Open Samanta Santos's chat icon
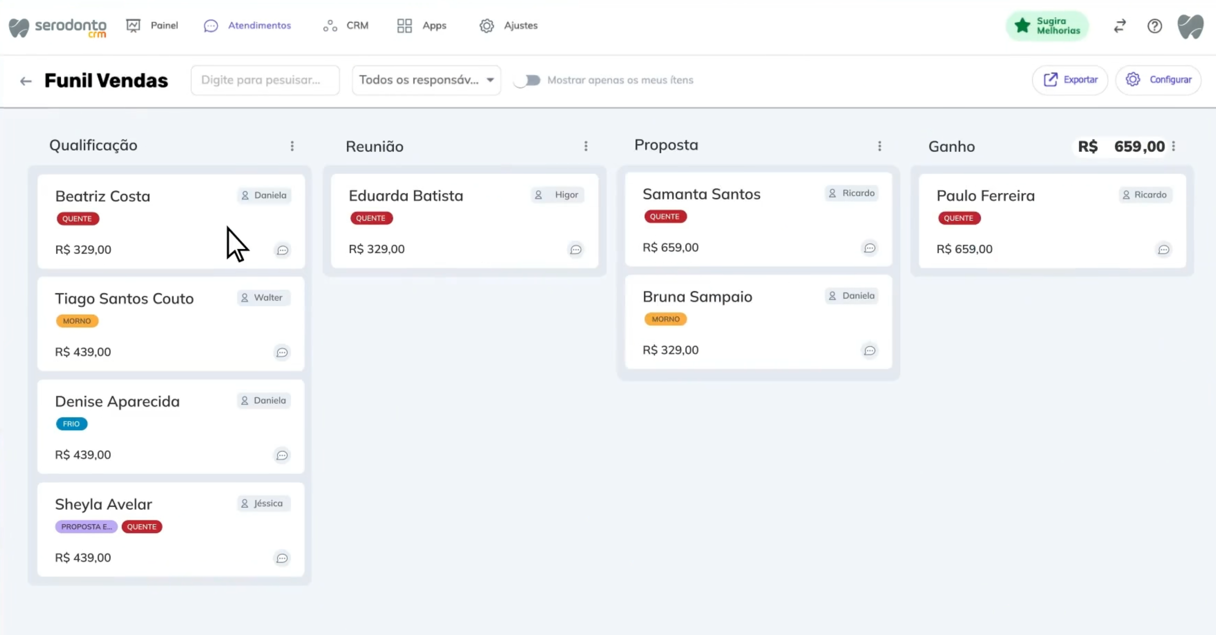The height and width of the screenshot is (635, 1216). pyautogui.click(x=869, y=248)
